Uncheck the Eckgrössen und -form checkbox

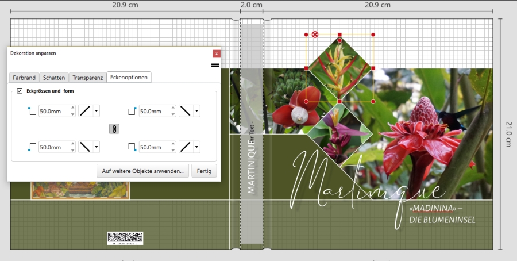(x=20, y=91)
